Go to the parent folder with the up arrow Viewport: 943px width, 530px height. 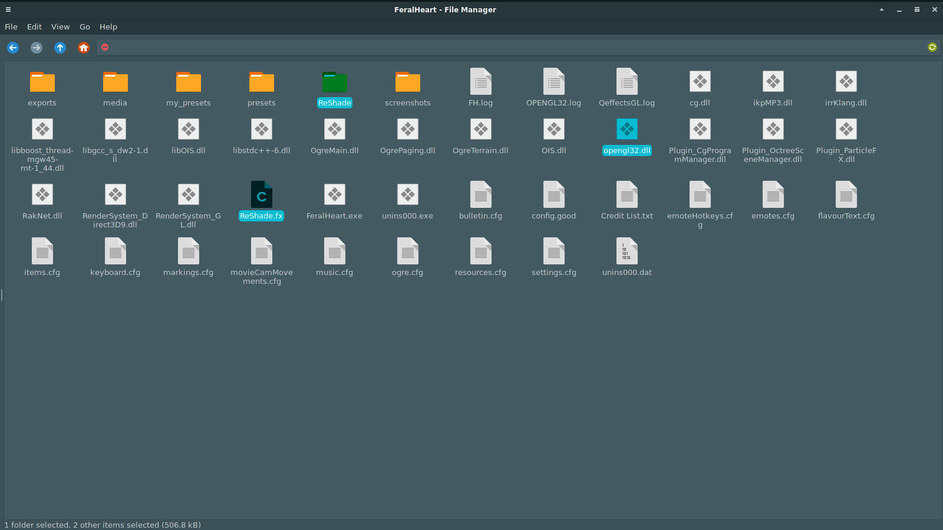60,48
